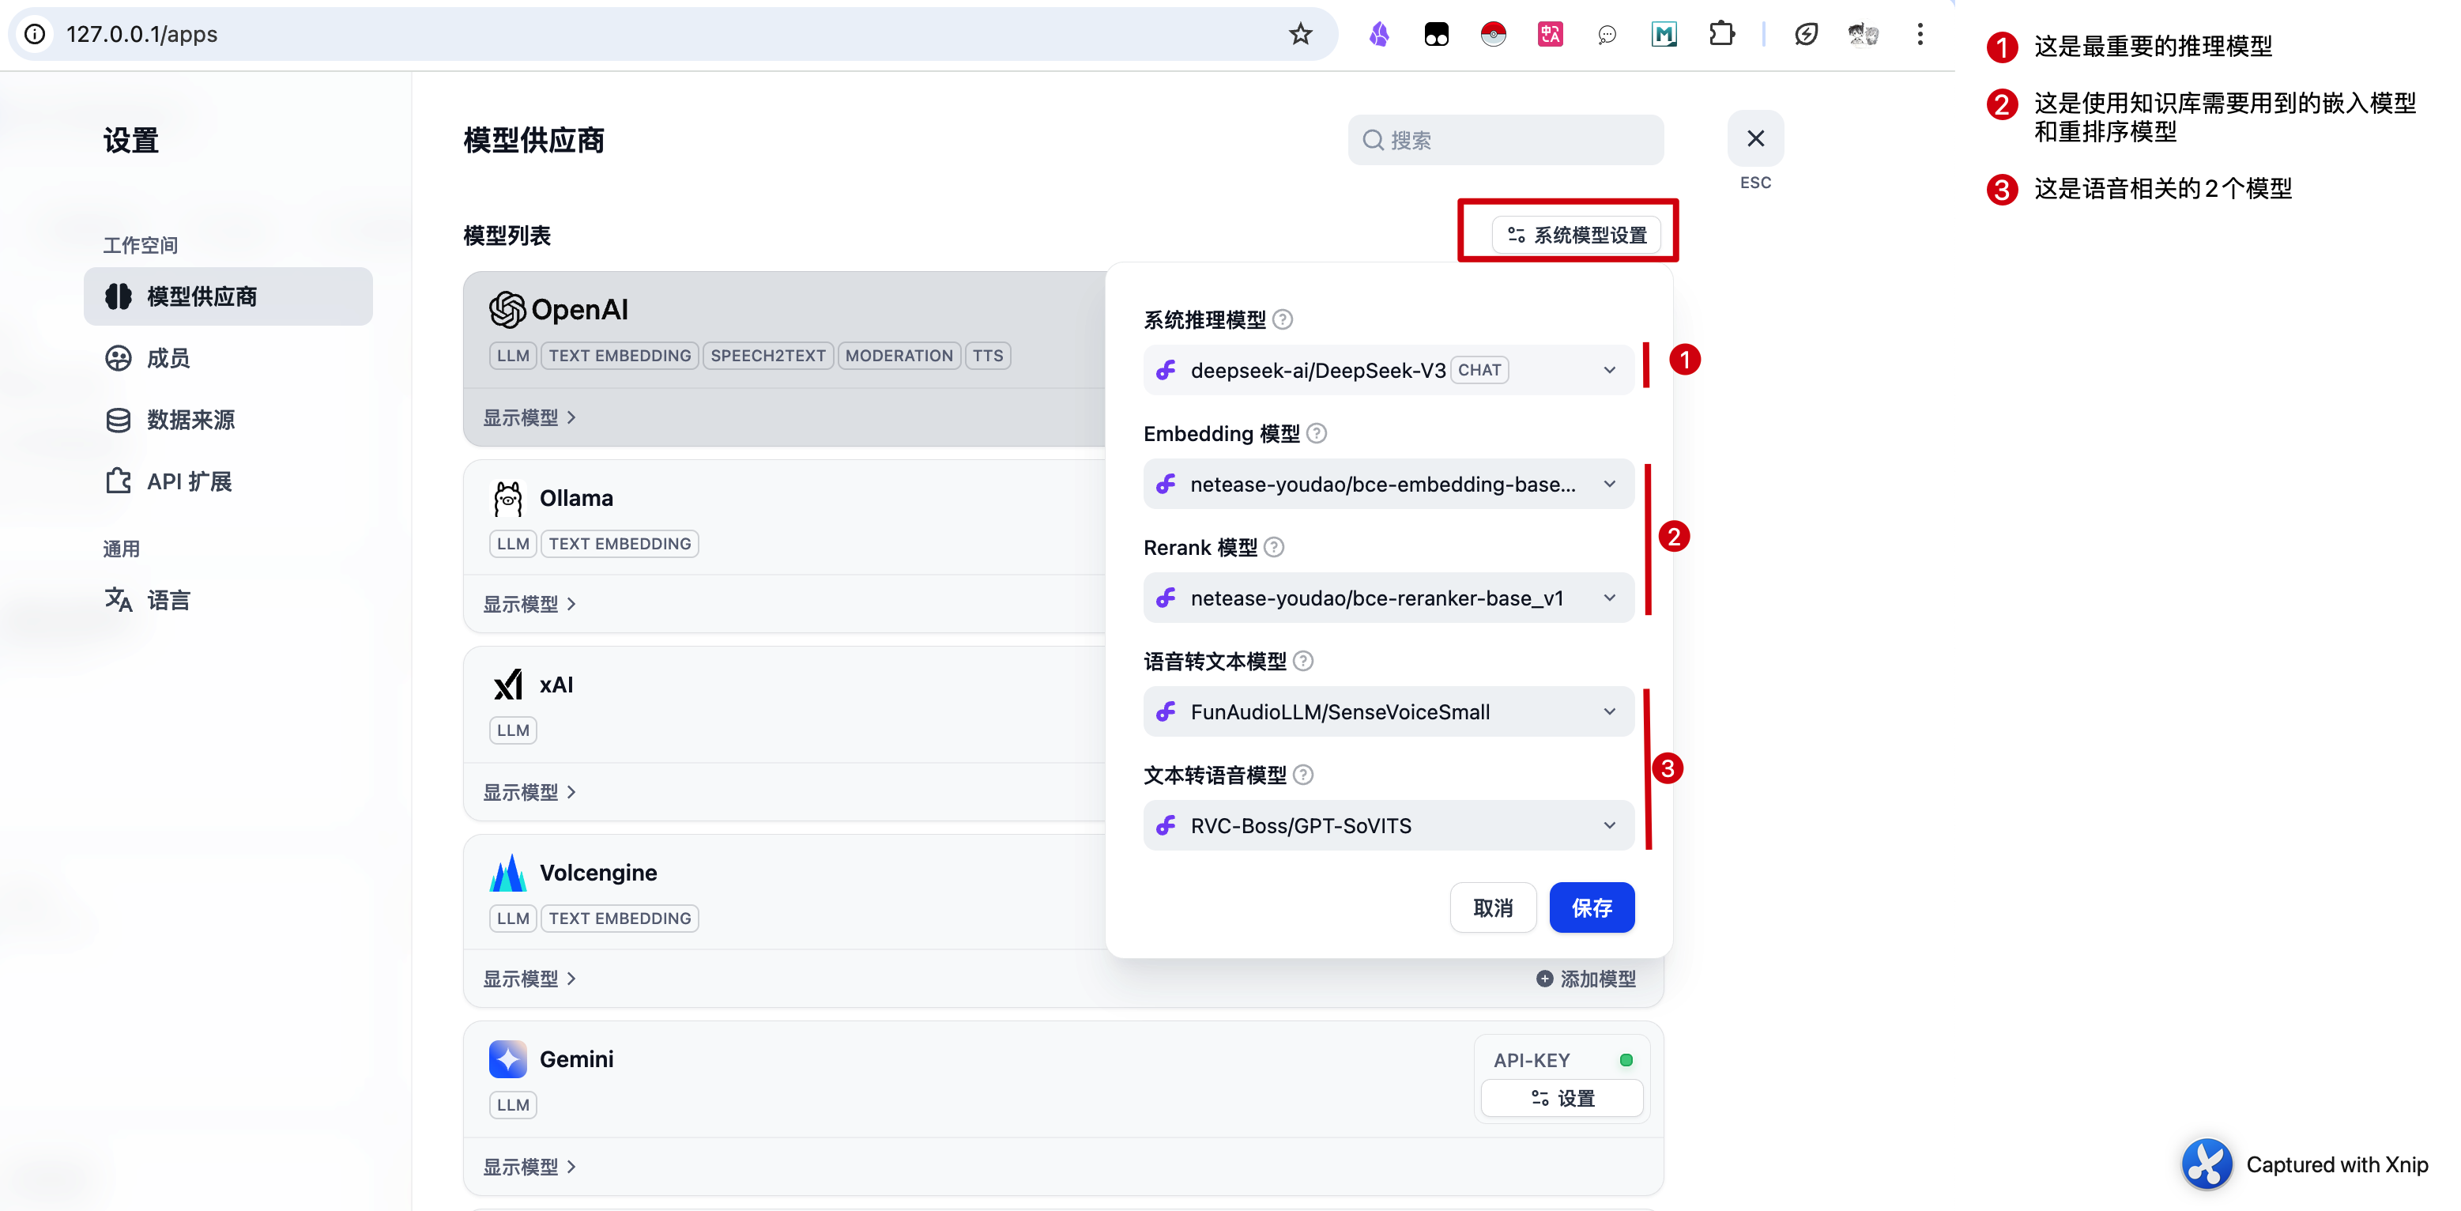Viewport: 2461px width, 1211px height.
Task: Click the bookmark star icon in address bar
Action: point(1300,35)
